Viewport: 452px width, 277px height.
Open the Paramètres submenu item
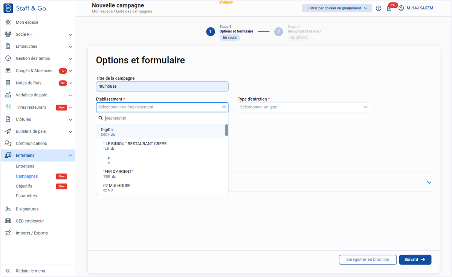point(26,196)
